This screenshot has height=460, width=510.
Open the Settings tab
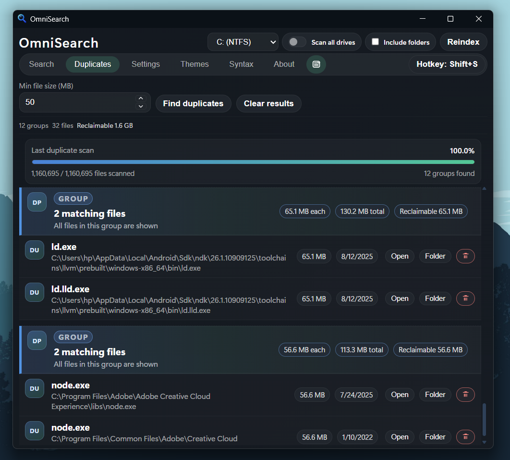146,64
